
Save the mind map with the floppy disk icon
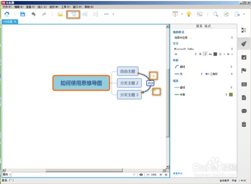click(23, 14)
